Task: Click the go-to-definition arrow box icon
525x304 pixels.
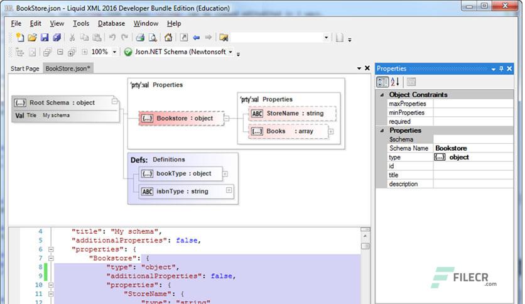Action: pyautogui.click(x=184, y=38)
